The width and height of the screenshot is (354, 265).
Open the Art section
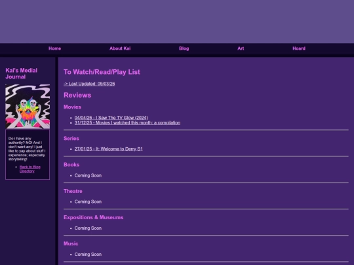pos(241,48)
